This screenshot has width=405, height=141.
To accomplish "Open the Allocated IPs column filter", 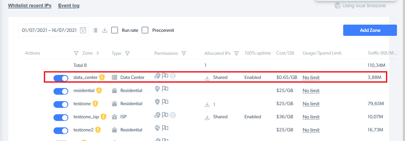I will (x=236, y=53).
